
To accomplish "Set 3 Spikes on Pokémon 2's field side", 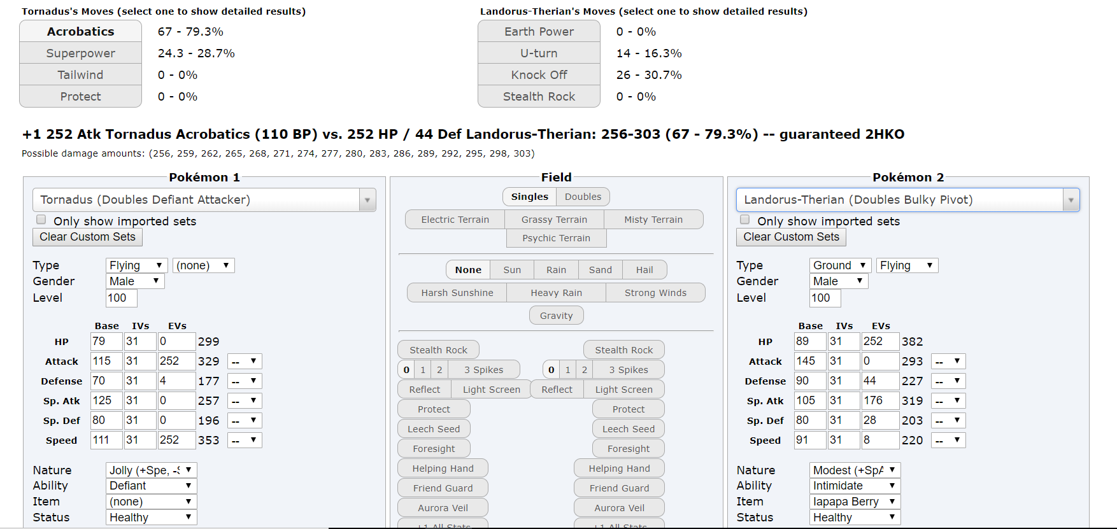I will coord(629,370).
